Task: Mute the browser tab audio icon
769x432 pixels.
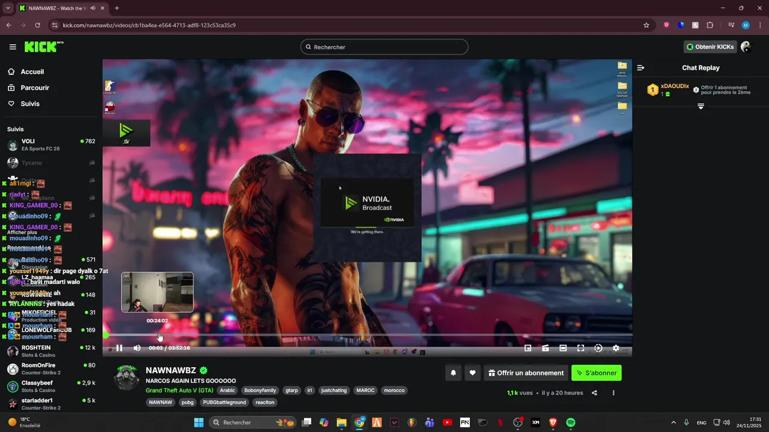Action: click(93, 8)
